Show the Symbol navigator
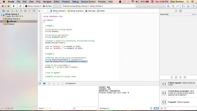The width and height of the screenshot is (197, 111). (8, 11)
